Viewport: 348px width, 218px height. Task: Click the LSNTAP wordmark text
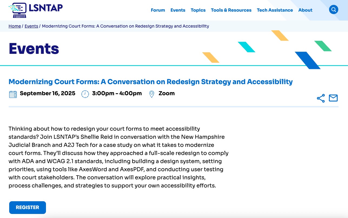click(46, 8)
